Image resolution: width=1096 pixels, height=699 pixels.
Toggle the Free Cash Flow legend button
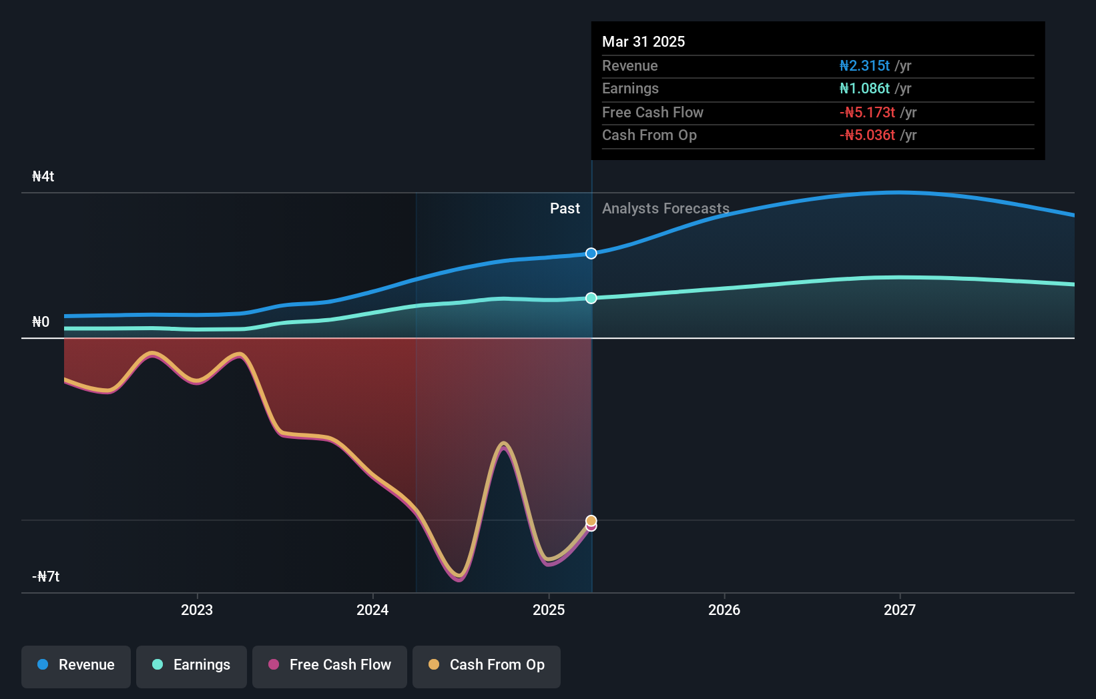pyautogui.click(x=330, y=666)
